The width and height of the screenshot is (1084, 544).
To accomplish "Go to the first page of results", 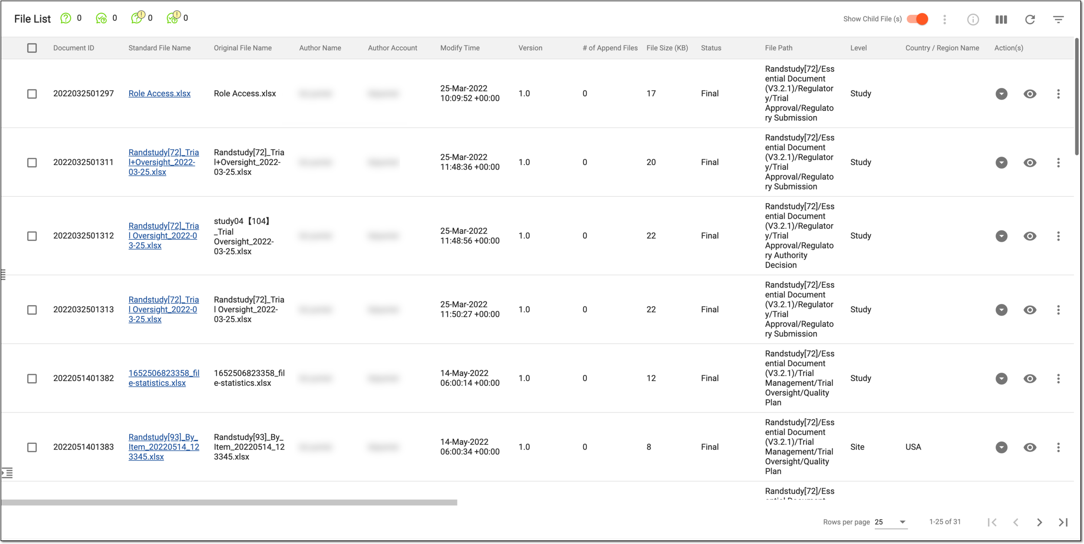I will pyautogui.click(x=992, y=522).
